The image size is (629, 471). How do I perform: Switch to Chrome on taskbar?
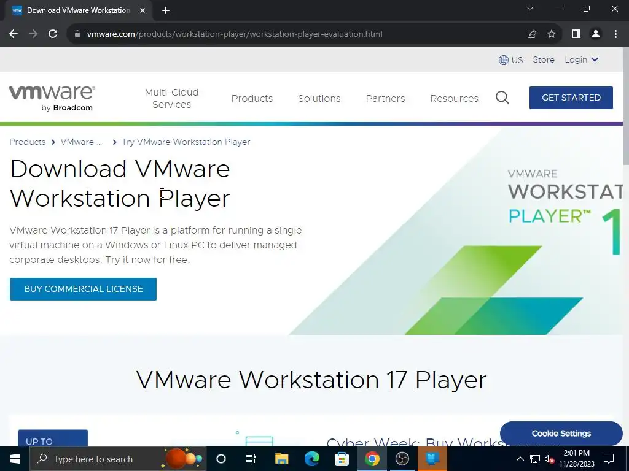point(372,459)
